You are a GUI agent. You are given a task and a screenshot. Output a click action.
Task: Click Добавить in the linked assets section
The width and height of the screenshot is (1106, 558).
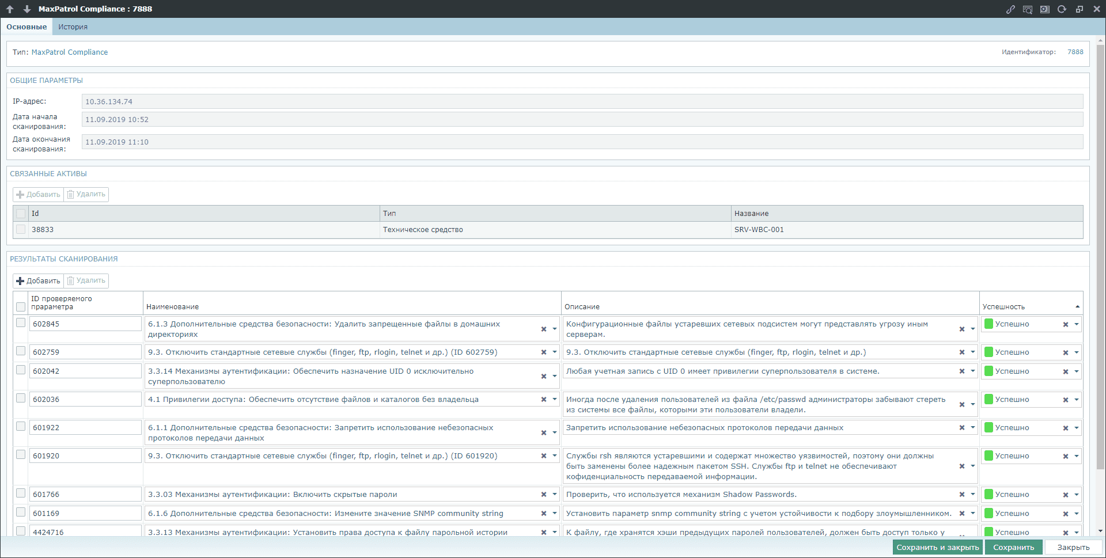(38, 195)
